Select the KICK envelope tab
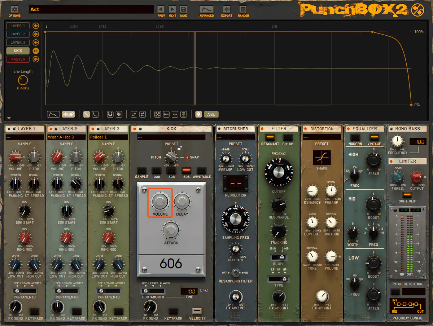The width and height of the screenshot is (433, 326). (x=18, y=51)
